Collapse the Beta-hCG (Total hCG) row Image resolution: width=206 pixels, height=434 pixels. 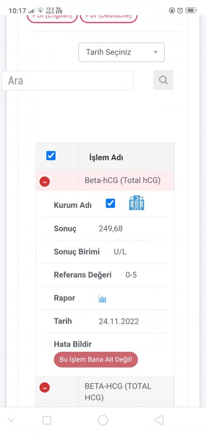45,182
